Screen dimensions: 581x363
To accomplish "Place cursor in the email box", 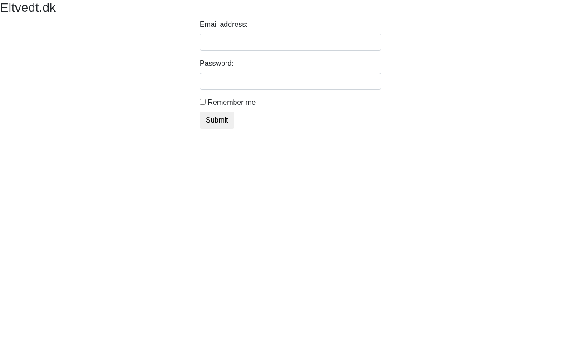I will coord(290,42).
